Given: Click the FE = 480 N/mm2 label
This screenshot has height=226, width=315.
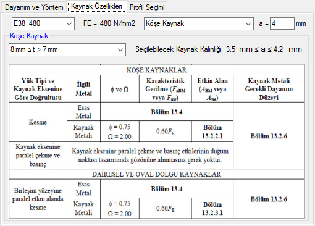Looking at the screenshot, I should click(x=109, y=23).
